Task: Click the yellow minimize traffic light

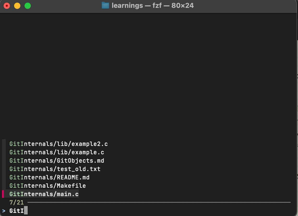Action: 17,5
